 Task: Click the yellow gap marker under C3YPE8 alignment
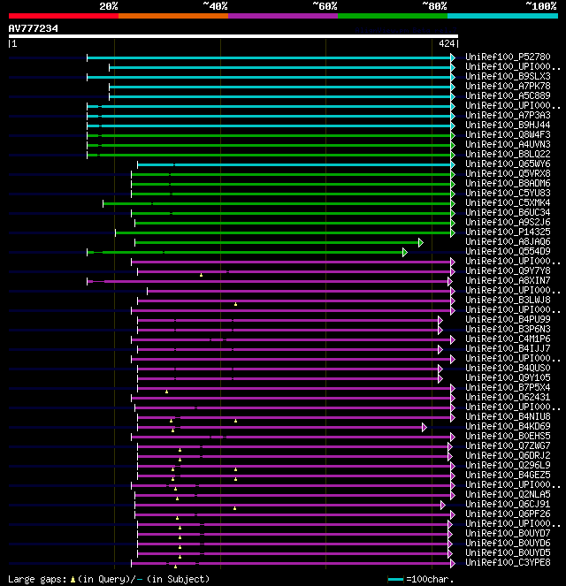(175, 567)
